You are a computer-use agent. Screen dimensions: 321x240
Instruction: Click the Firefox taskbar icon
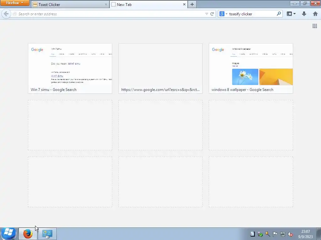click(28, 234)
